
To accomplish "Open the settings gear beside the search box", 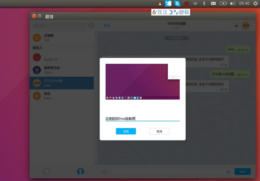I will [91, 25].
